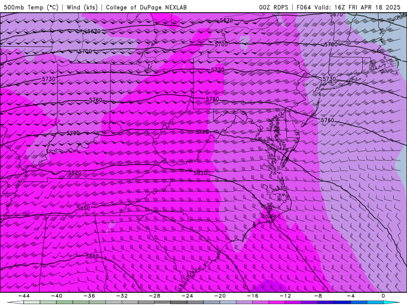Select the 5880 height contour label
407x305 pixels.
coord(92,256)
